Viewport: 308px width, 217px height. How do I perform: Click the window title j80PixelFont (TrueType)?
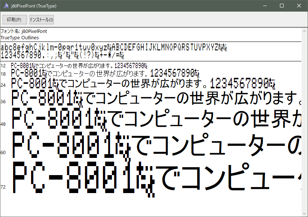pos(34,6)
